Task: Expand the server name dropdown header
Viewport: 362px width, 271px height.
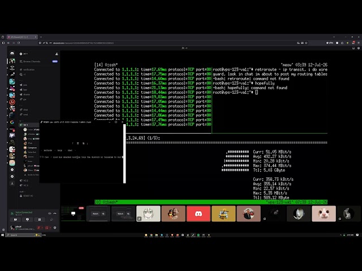Action: pyautogui.click(x=24, y=54)
